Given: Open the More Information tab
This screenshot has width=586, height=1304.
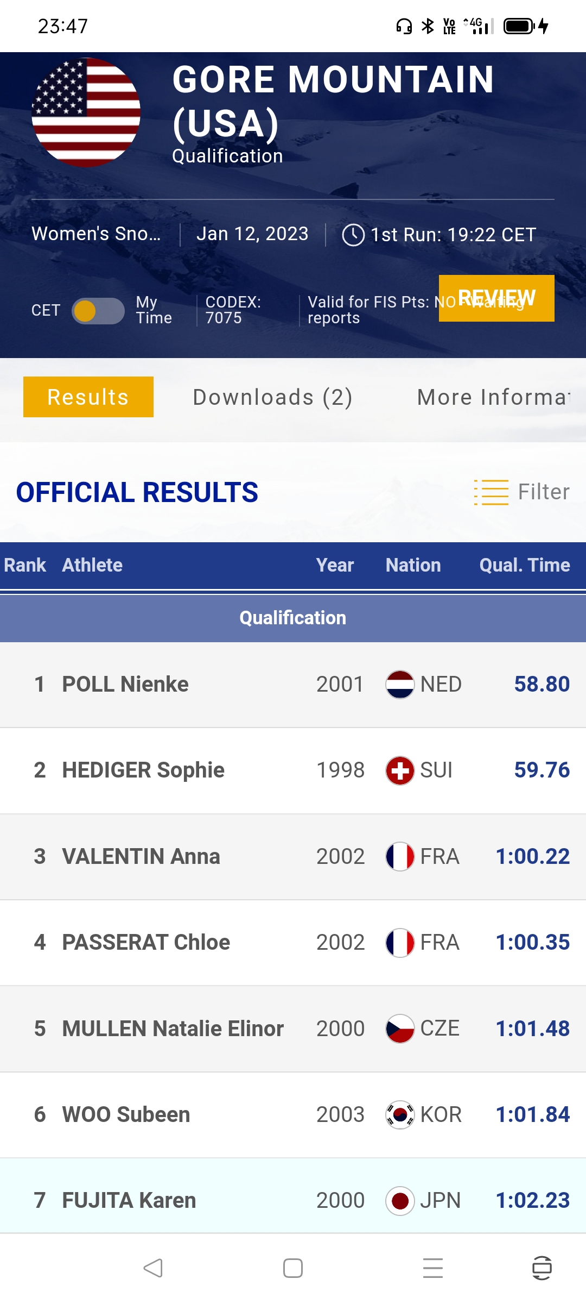Looking at the screenshot, I should (x=493, y=397).
